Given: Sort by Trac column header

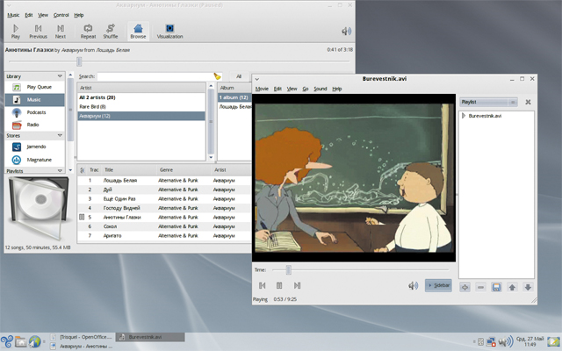Looking at the screenshot, I should click(x=94, y=169).
